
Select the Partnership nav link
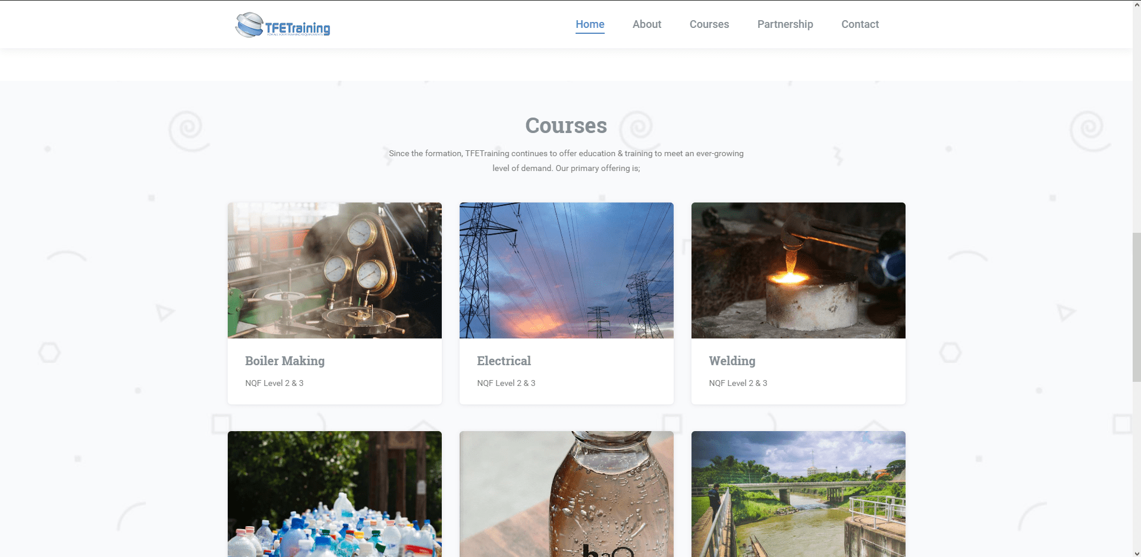click(x=785, y=24)
